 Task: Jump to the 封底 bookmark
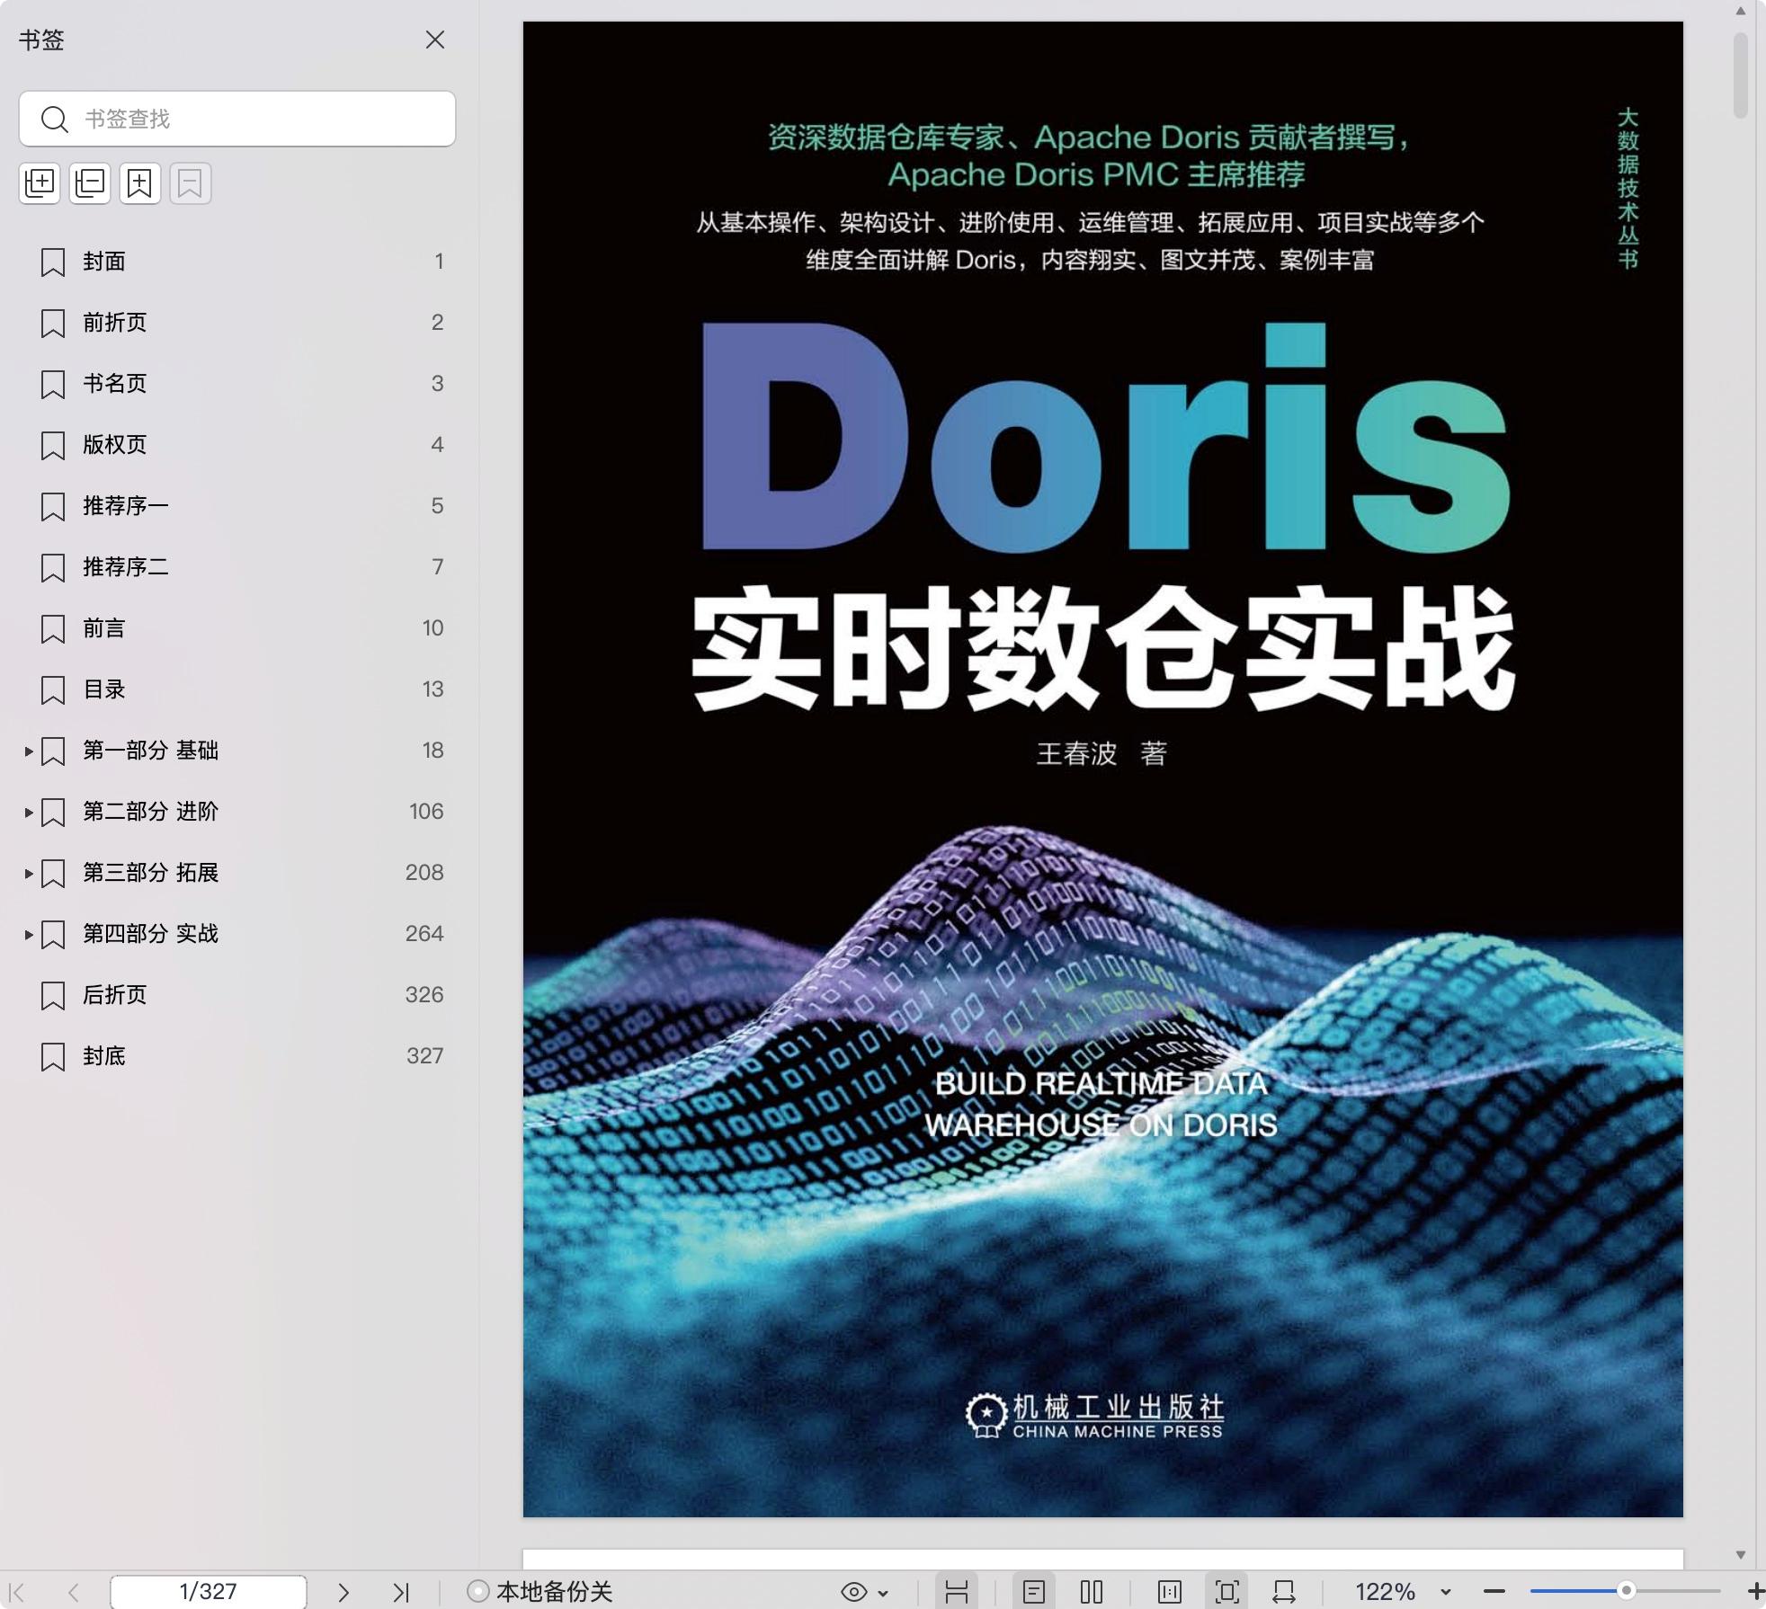[104, 1056]
